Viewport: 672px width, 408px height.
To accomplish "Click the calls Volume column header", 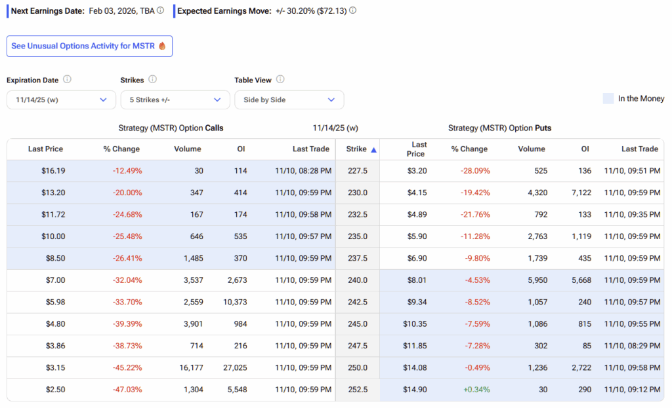I will tap(188, 149).
